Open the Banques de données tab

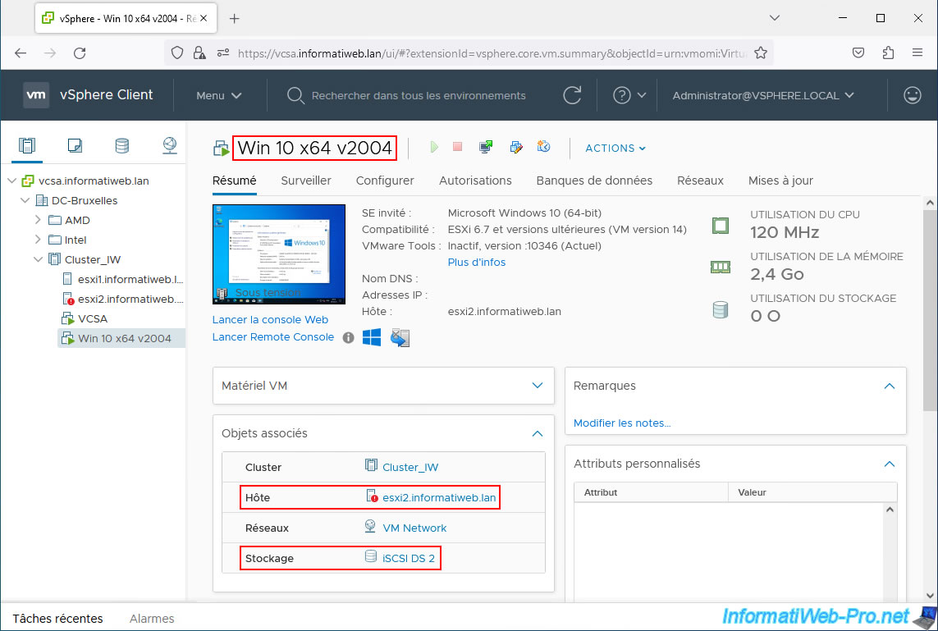[594, 181]
